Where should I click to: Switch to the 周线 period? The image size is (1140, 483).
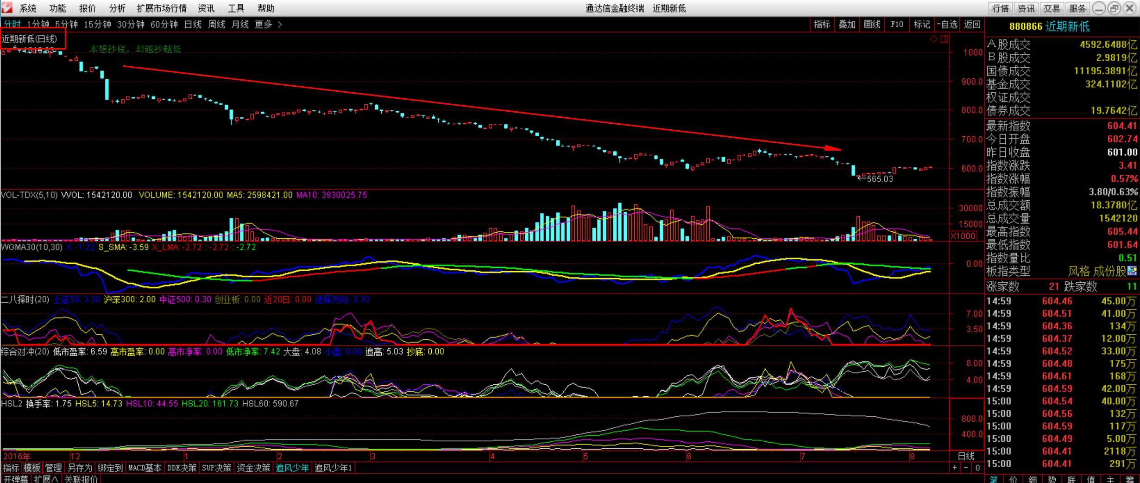pos(216,25)
